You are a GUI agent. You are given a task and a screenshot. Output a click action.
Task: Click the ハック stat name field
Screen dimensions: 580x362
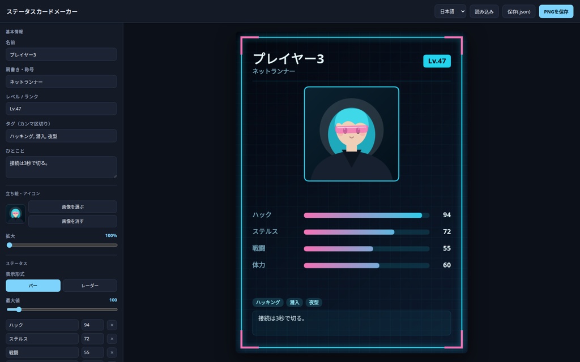pyautogui.click(x=42, y=325)
